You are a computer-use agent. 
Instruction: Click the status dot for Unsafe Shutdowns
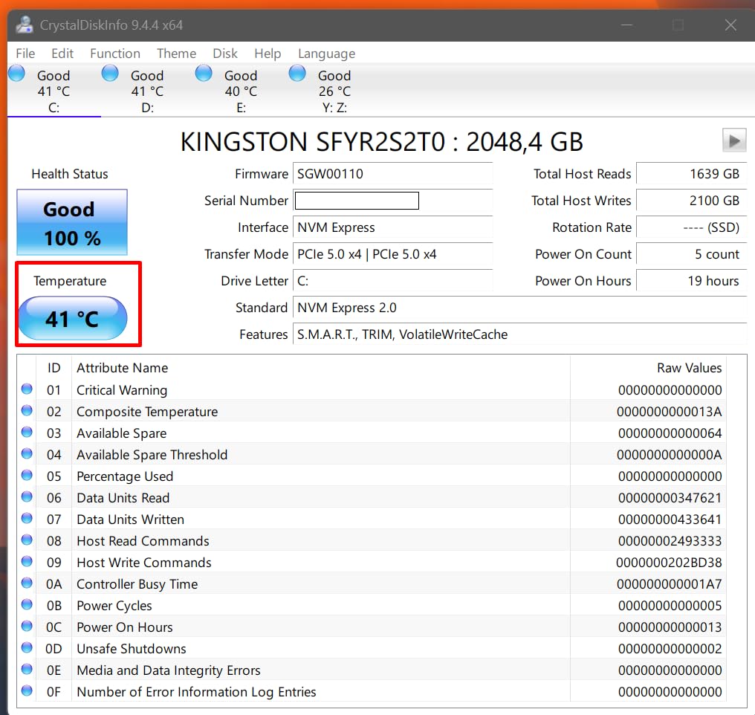[x=27, y=647]
